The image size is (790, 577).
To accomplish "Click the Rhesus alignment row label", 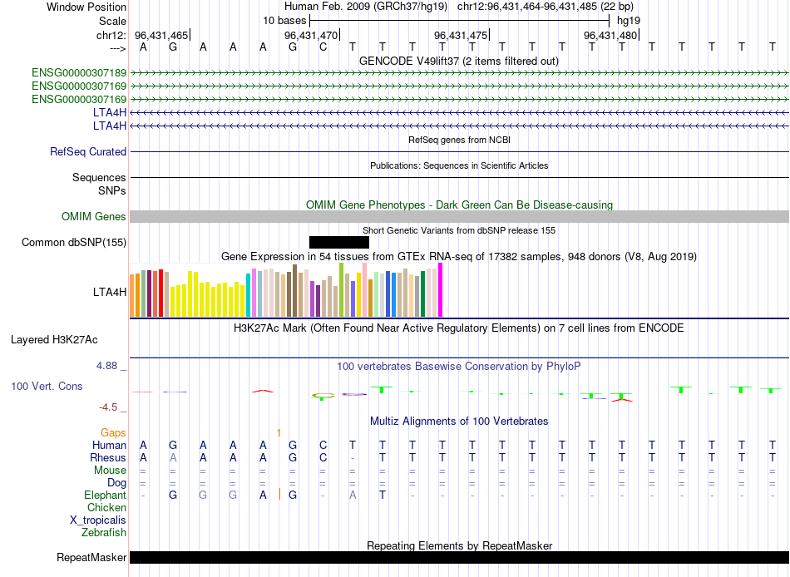I will click(x=108, y=457).
